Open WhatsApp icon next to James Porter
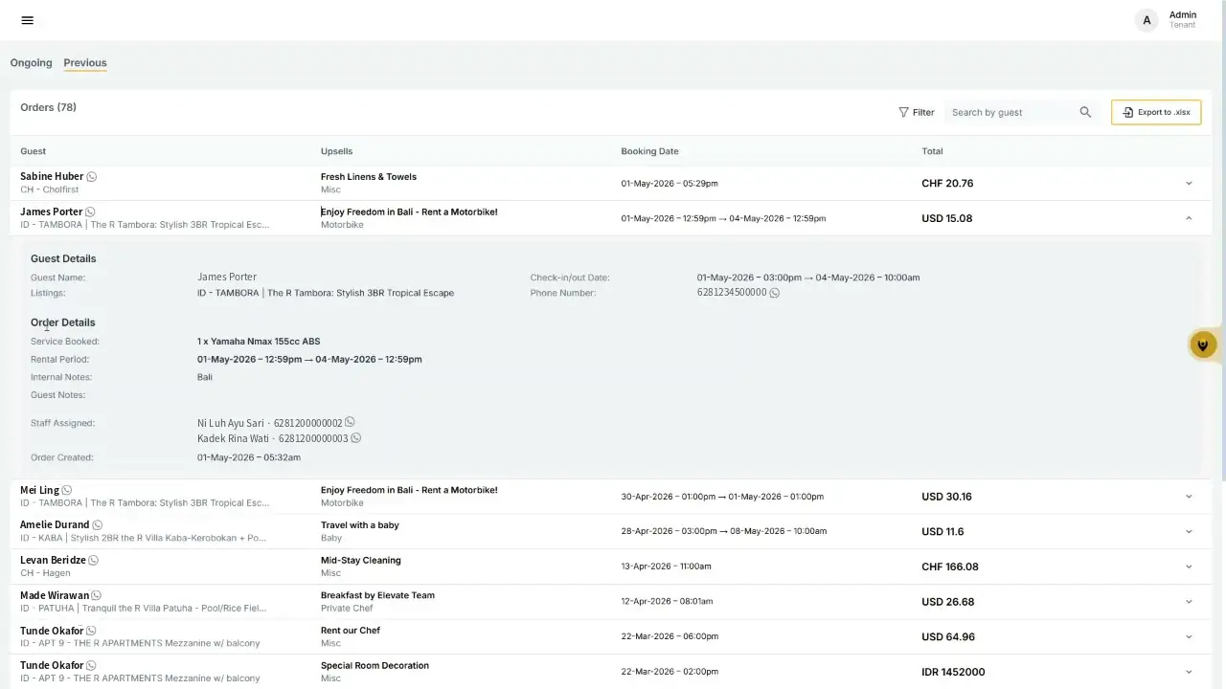The height and width of the screenshot is (689, 1226). pyautogui.click(x=90, y=211)
